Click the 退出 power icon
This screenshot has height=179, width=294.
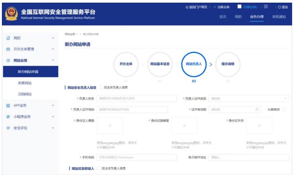(x=280, y=7)
